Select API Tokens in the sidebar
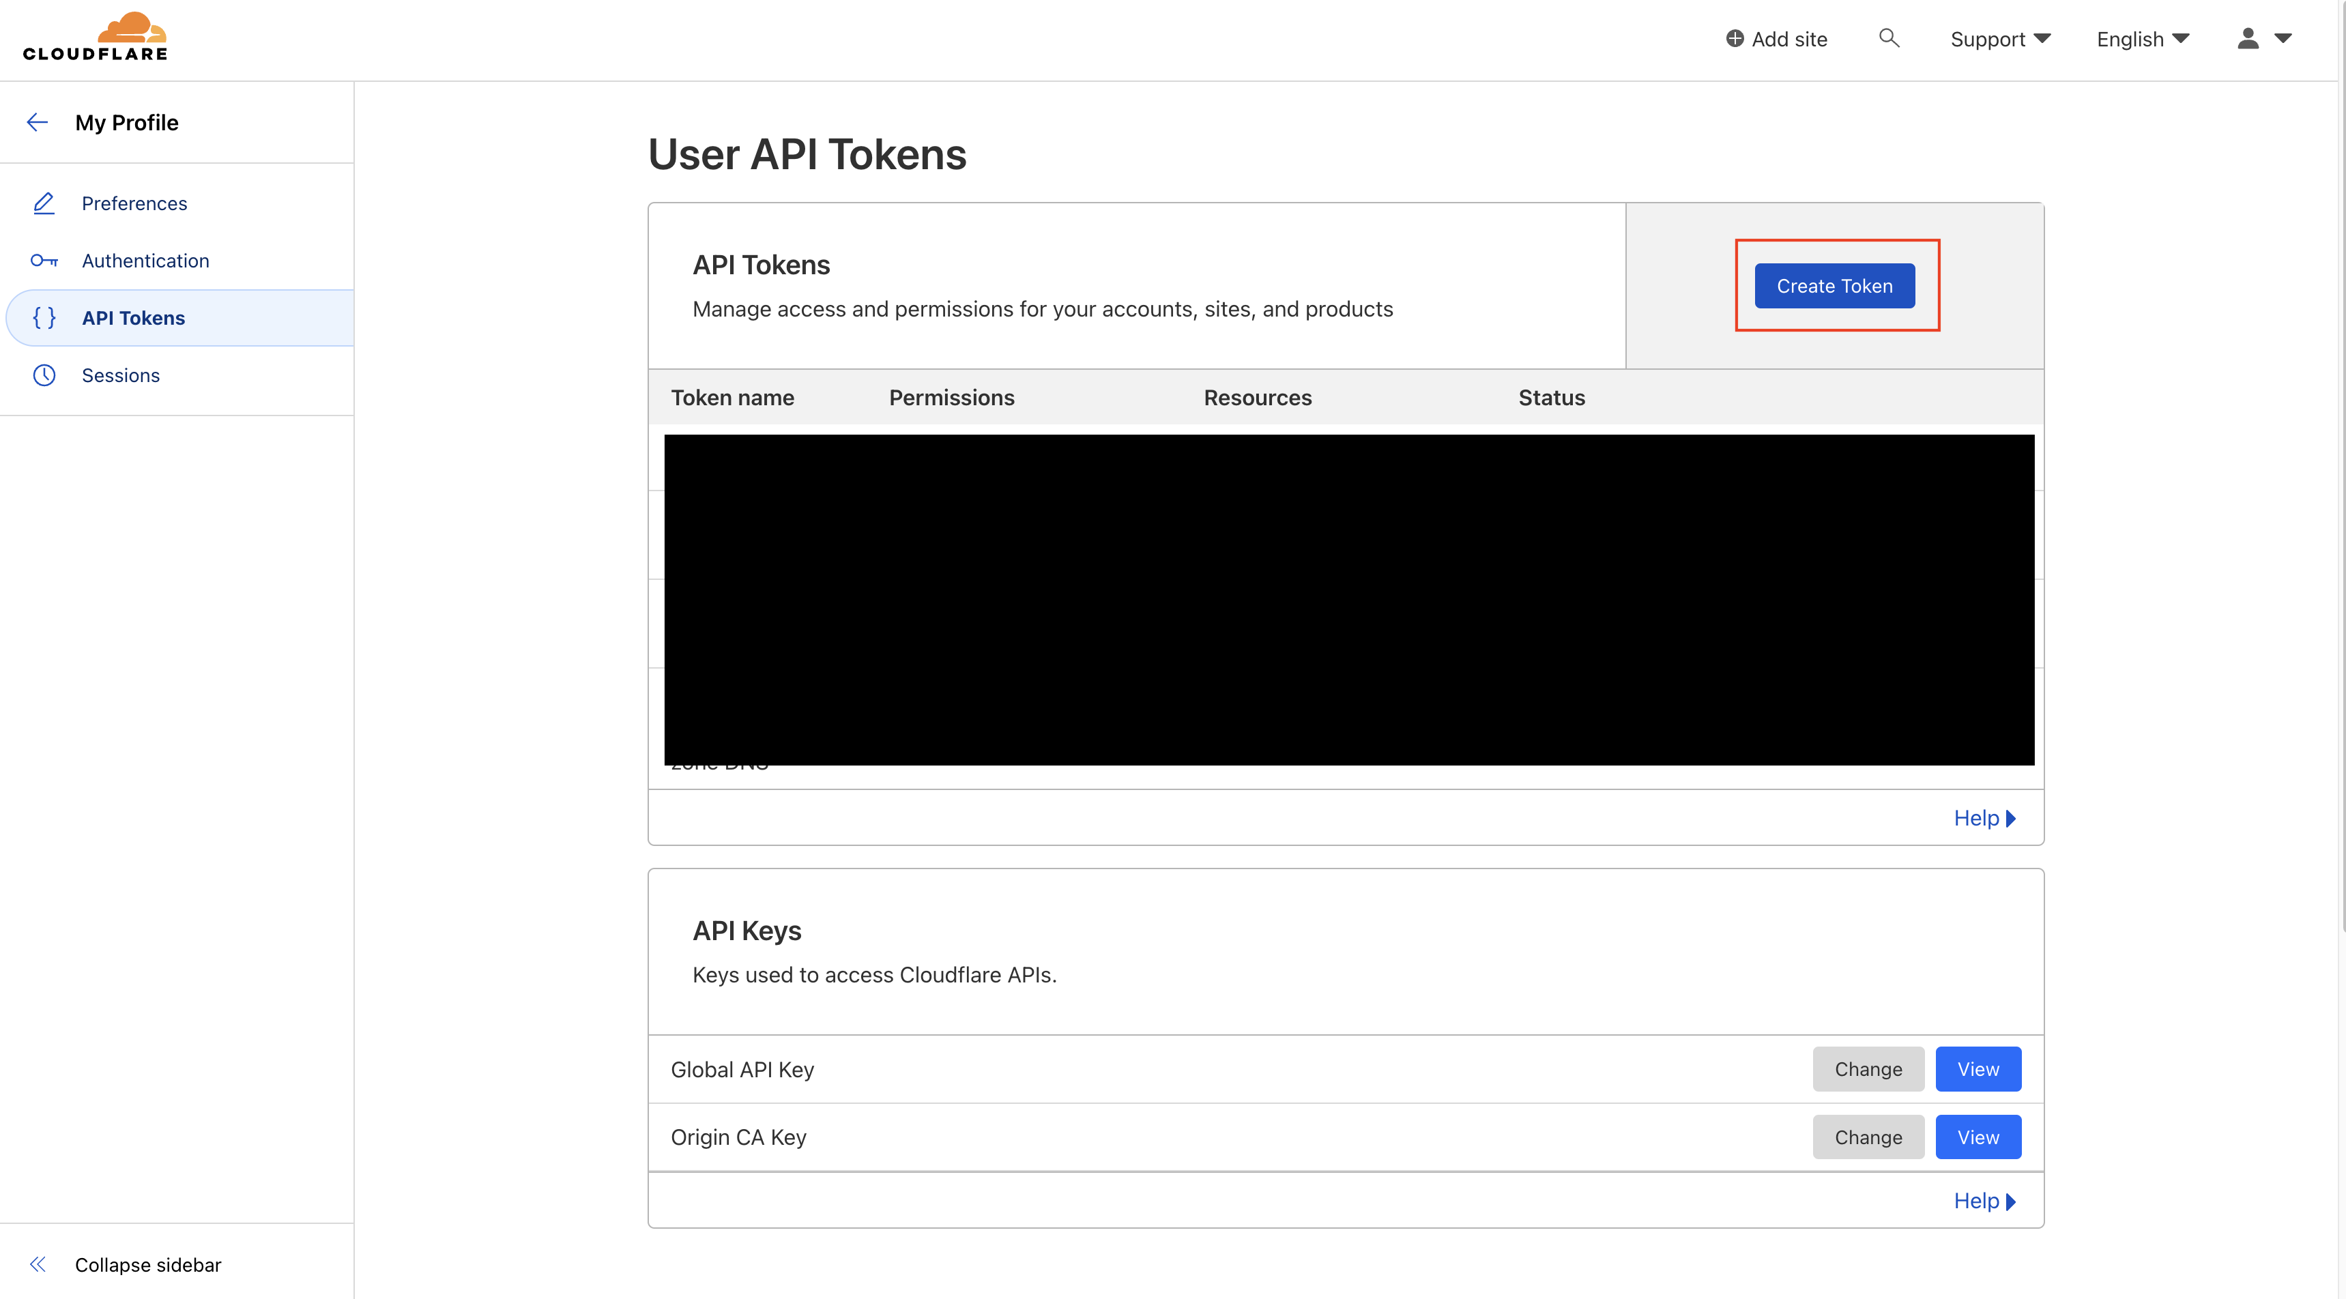The image size is (2346, 1299). point(179,318)
